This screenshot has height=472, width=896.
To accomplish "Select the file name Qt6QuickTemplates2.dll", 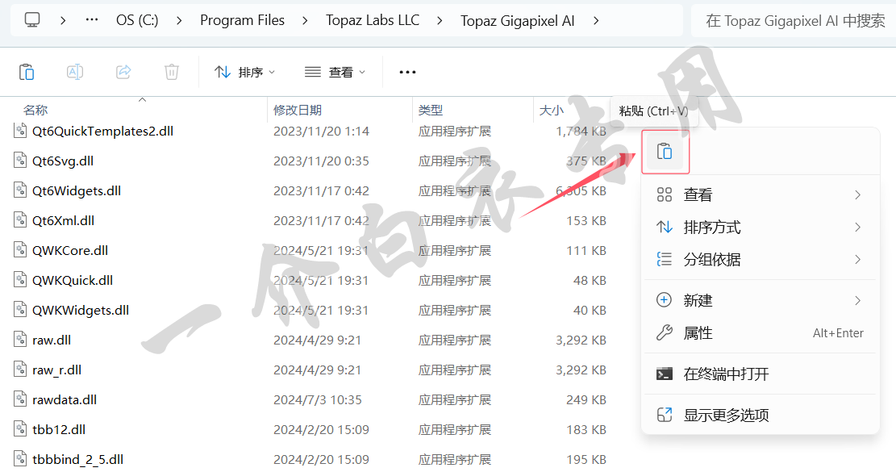I will (x=103, y=131).
